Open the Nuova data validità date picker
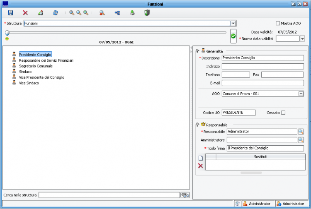The width and height of the screenshot is (311, 209). pyautogui.click(x=302, y=38)
